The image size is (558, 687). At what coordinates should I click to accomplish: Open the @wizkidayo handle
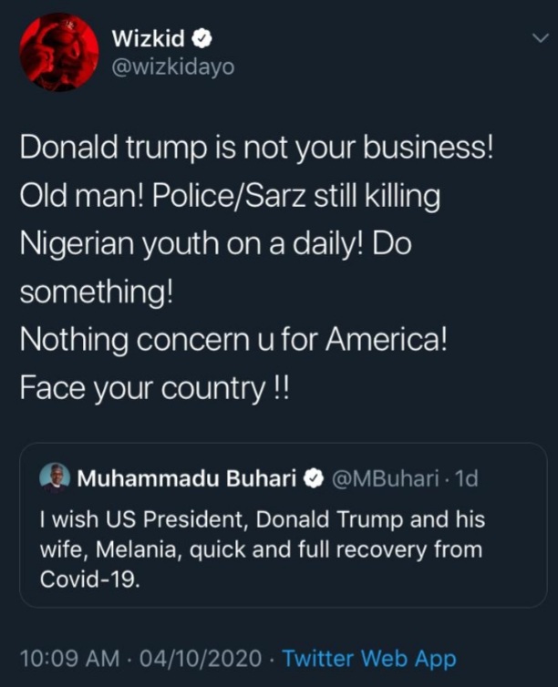pos(171,67)
